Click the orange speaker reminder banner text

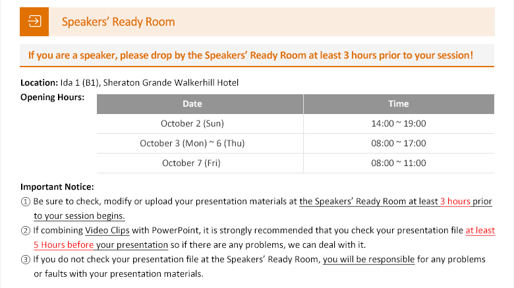point(250,55)
